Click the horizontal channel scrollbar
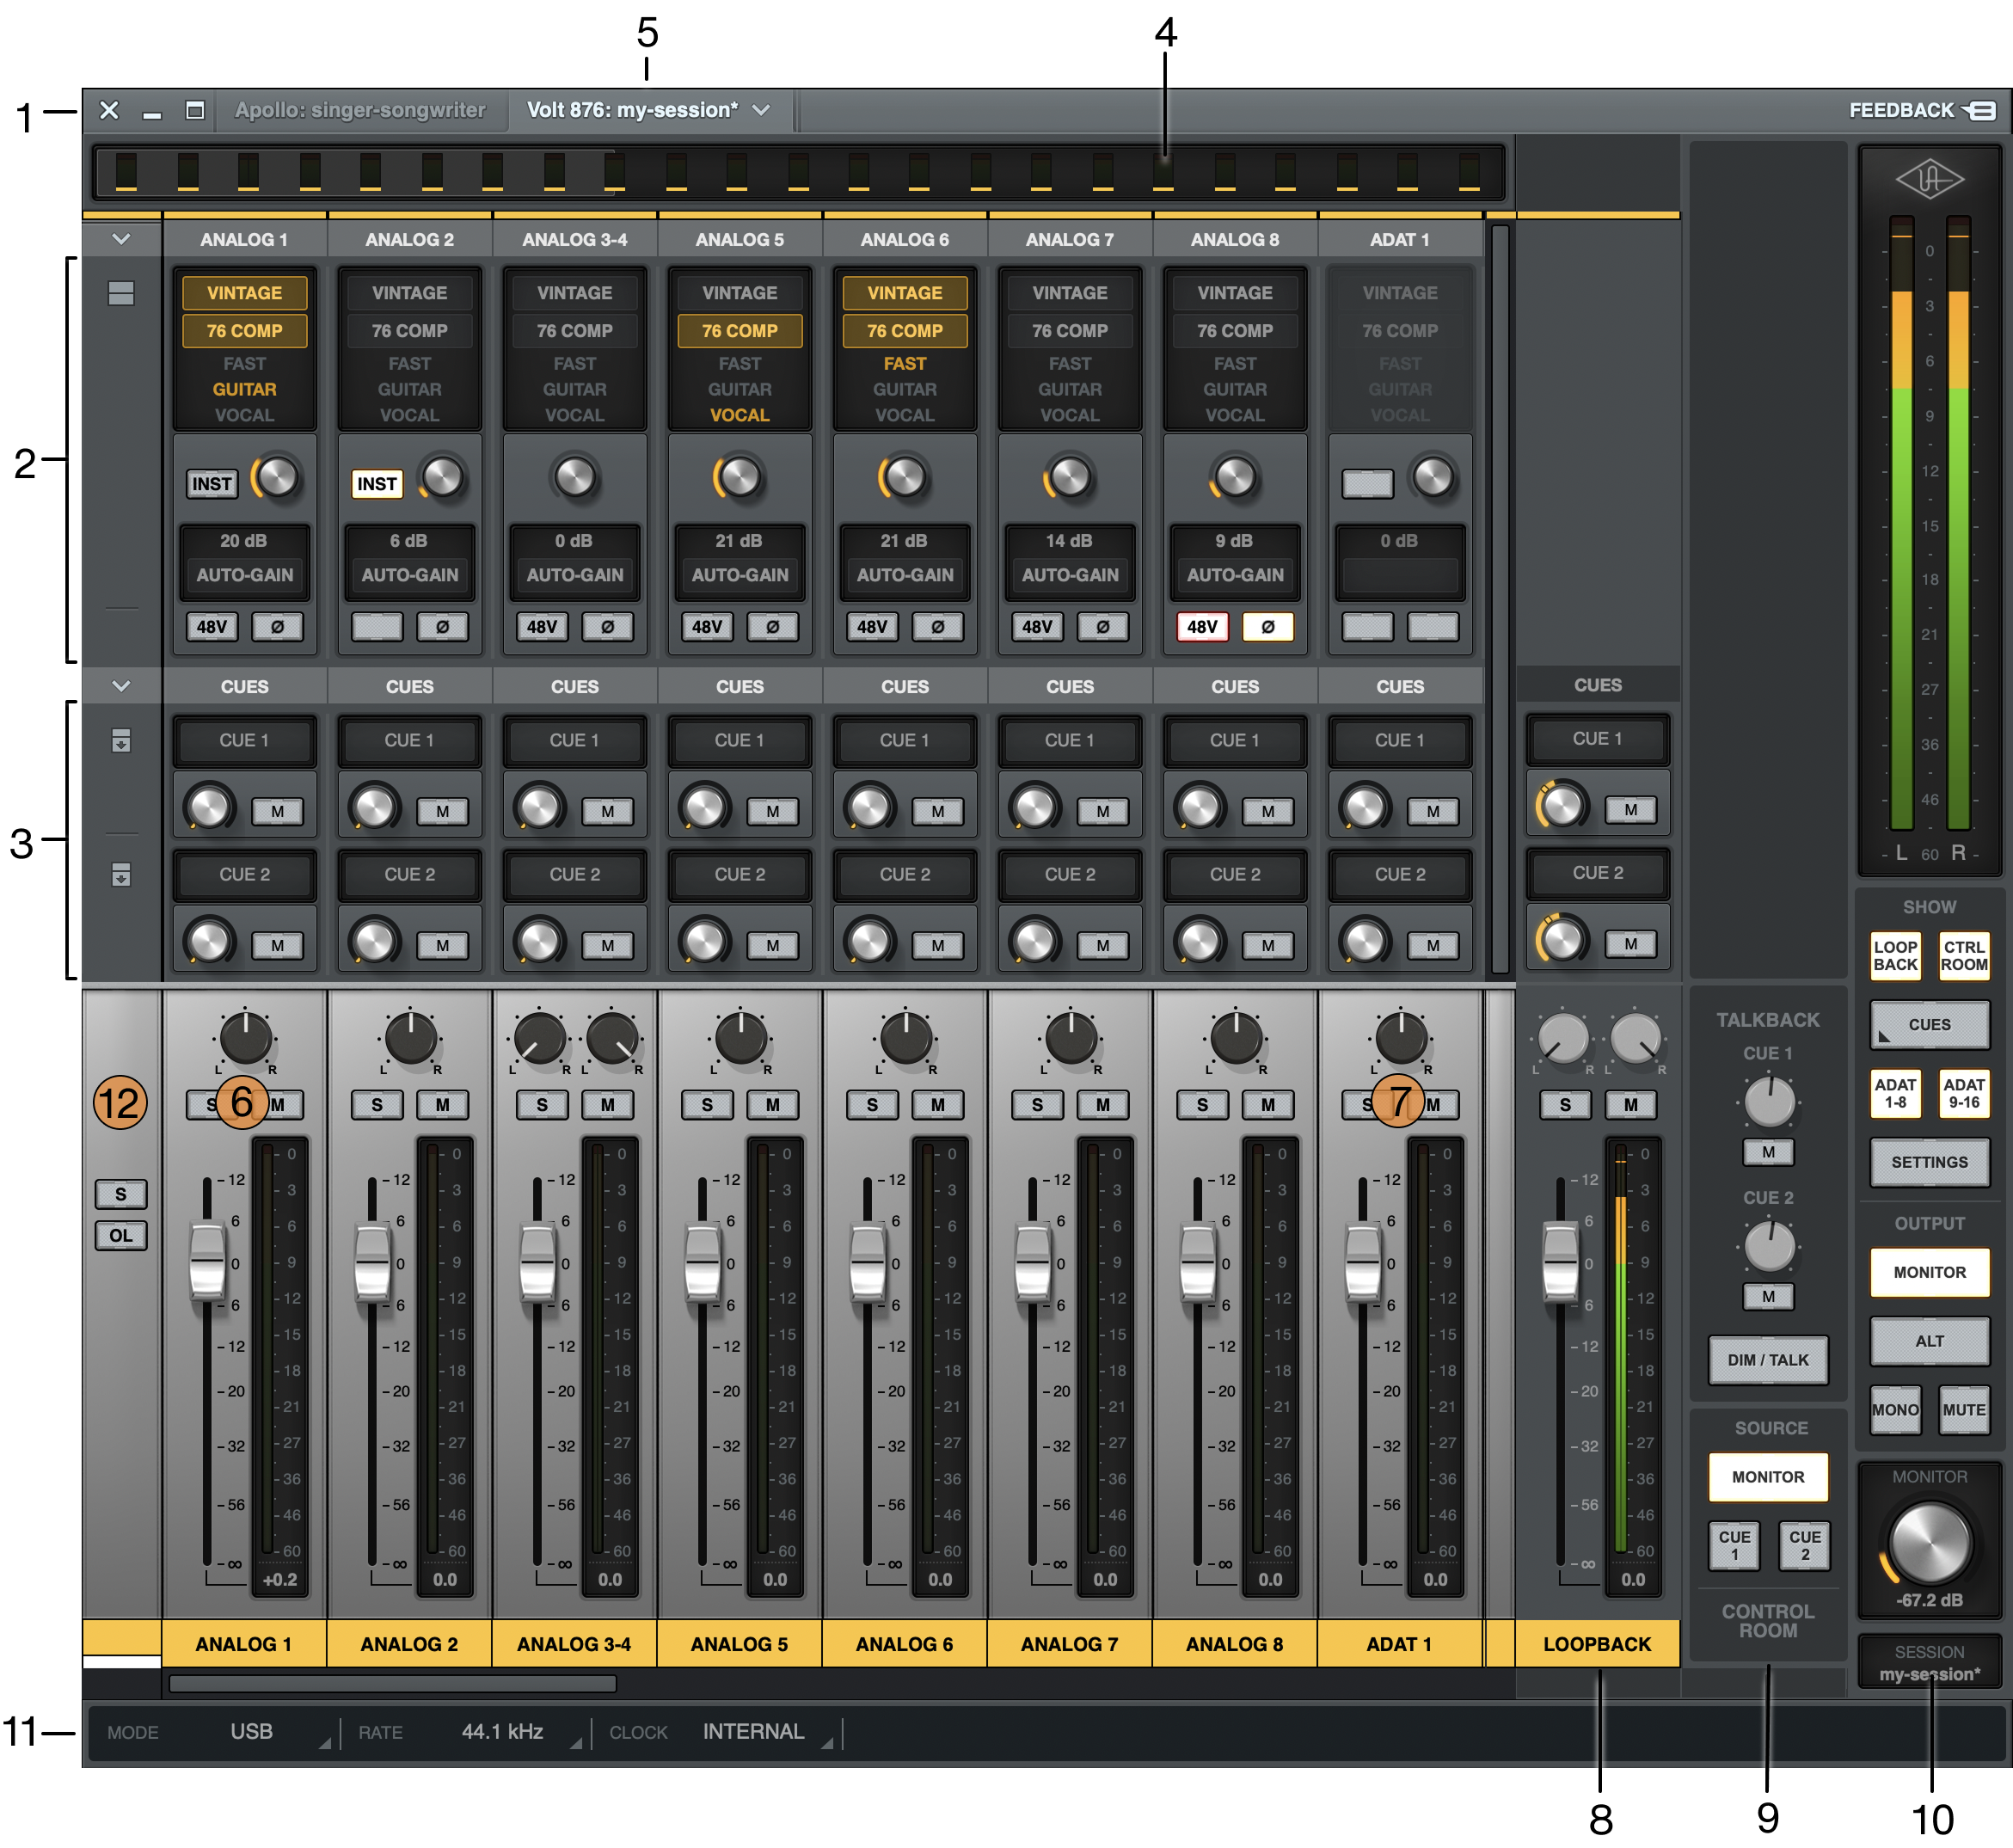Viewport: 2013px width, 1848px height. [x=392, y=1684]
